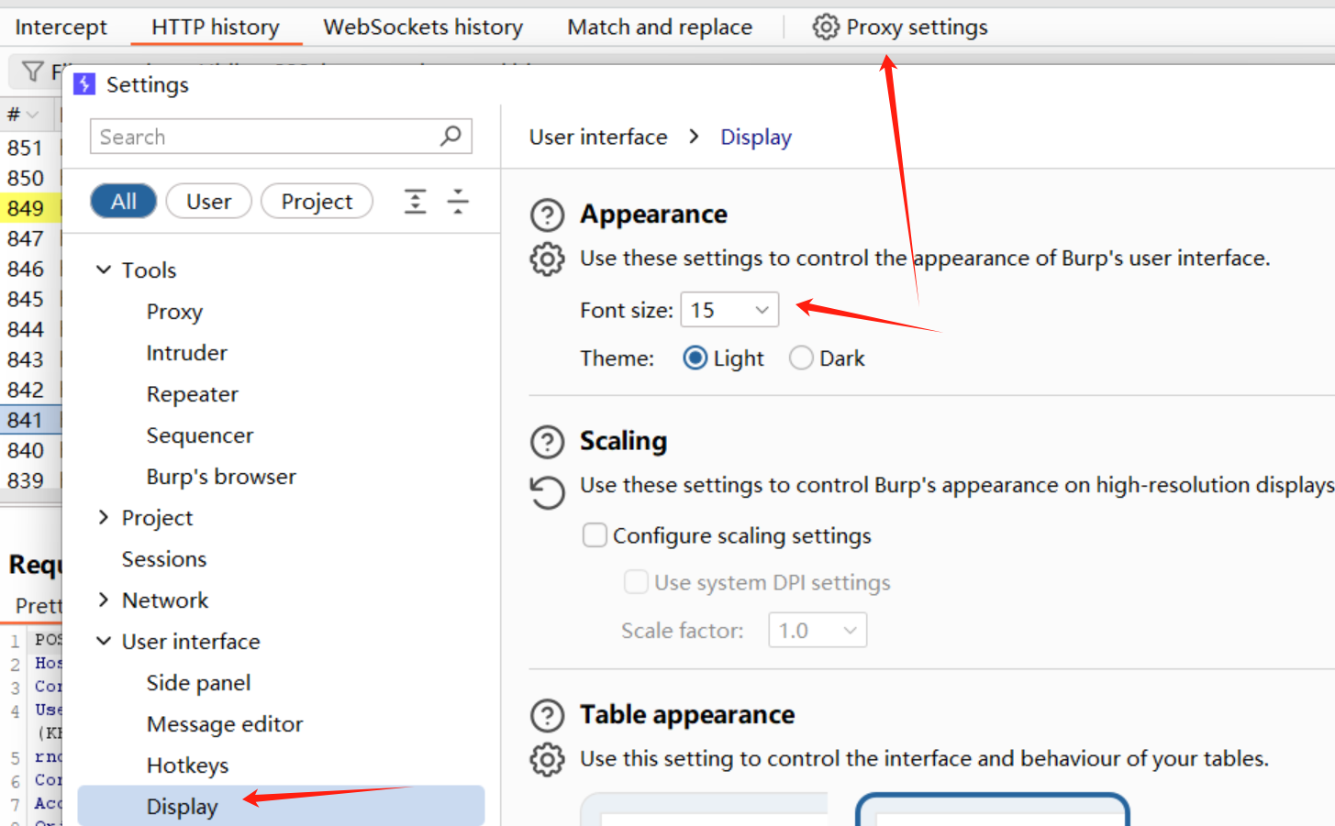Select Repeater in settings tree
The height and width of the screenshot is (826, 1335).
(x=192, y=394)
